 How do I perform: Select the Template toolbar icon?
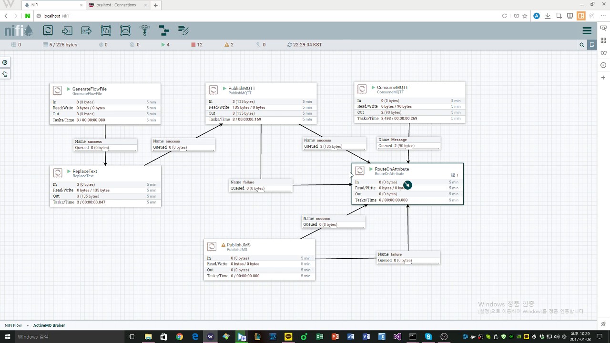click(x=164, y=31)
